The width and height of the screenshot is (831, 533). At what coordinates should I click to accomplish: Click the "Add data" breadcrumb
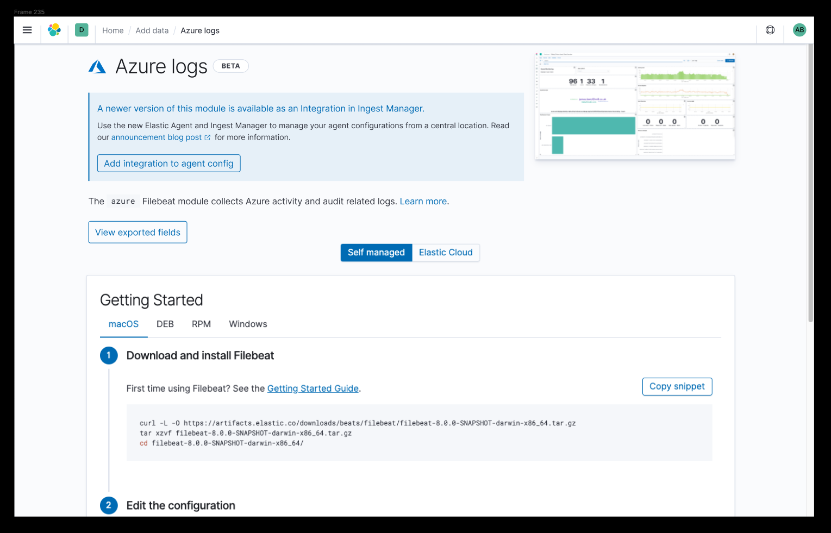pyautogui.click(x=152, y=30)
